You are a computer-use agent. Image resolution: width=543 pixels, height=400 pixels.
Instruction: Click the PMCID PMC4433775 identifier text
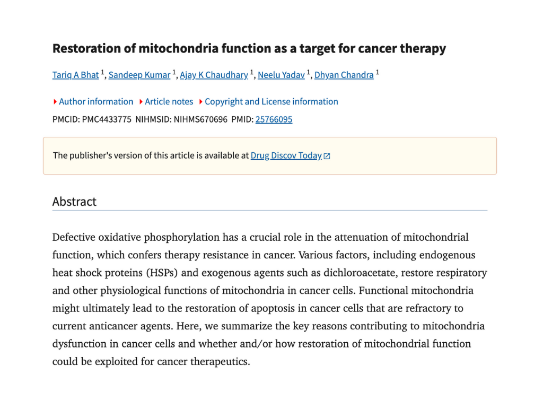(92, 119)
